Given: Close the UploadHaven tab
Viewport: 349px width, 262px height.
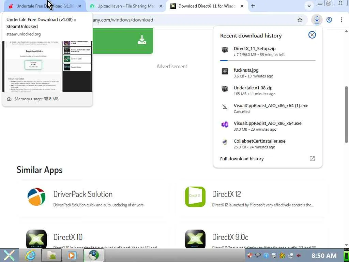Looking at the screenshot, I should coord(161,6).
